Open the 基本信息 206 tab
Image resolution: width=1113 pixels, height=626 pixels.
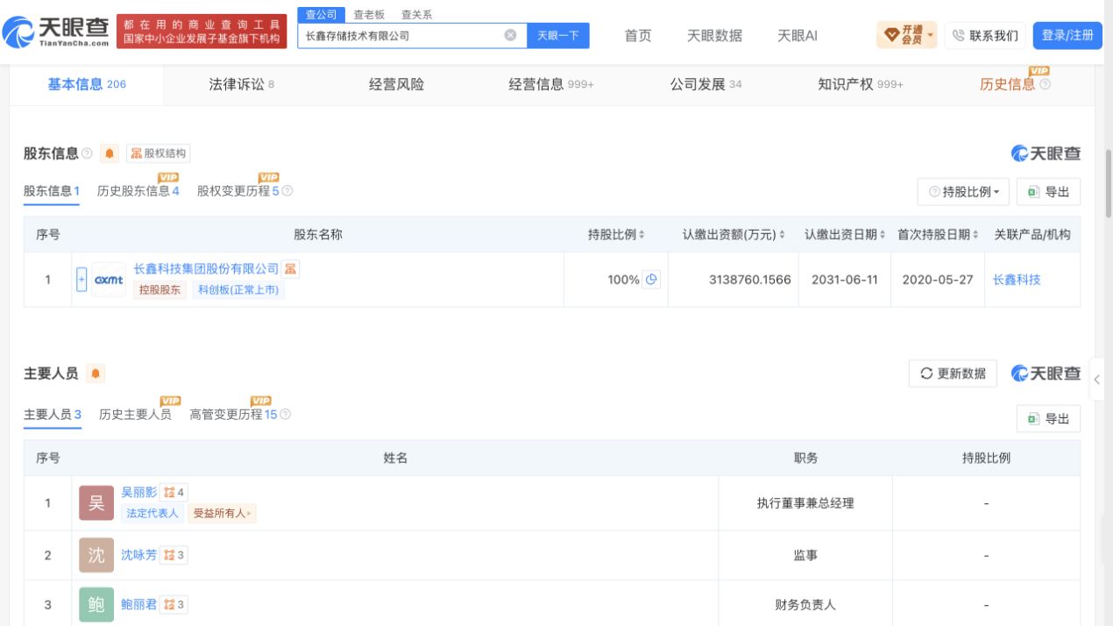[x=87, y=84]
